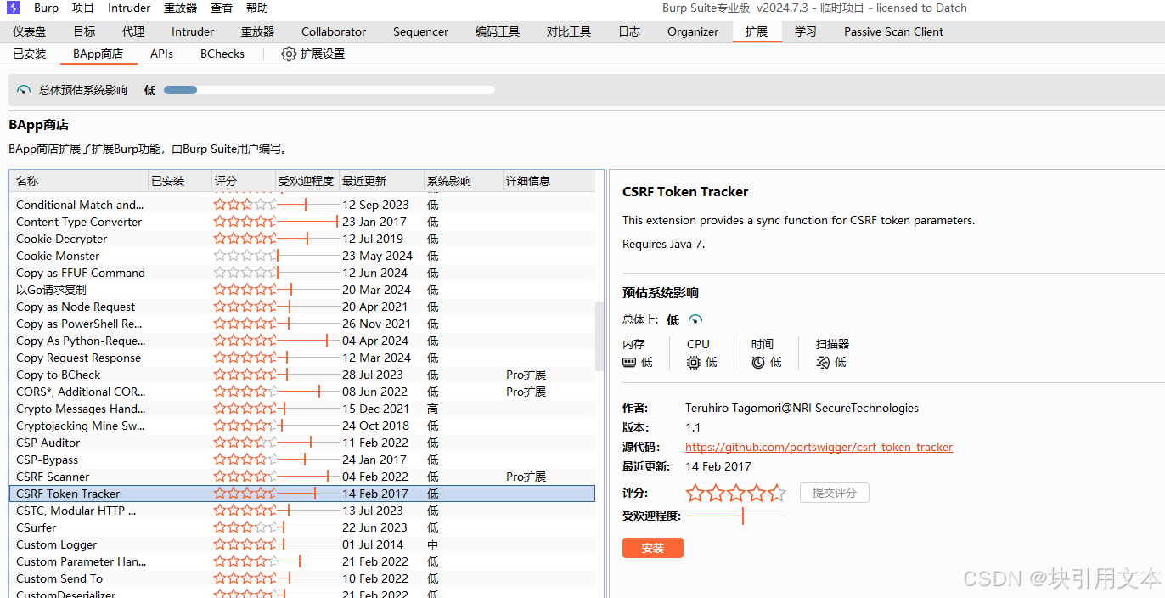The width and height of the screenshot is (1165, 598).
Task: Select the Content Type Converter row
Action: coord(302,222)
